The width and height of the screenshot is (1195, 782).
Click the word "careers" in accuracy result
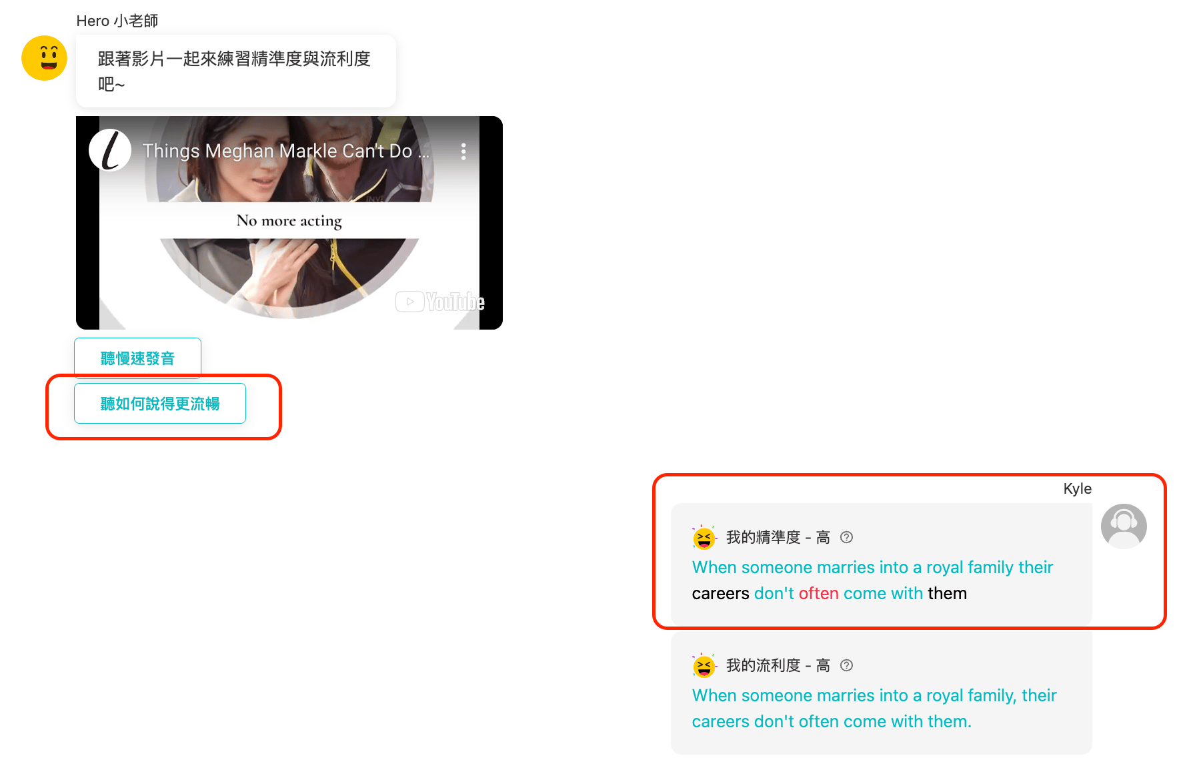coord(720,593)
